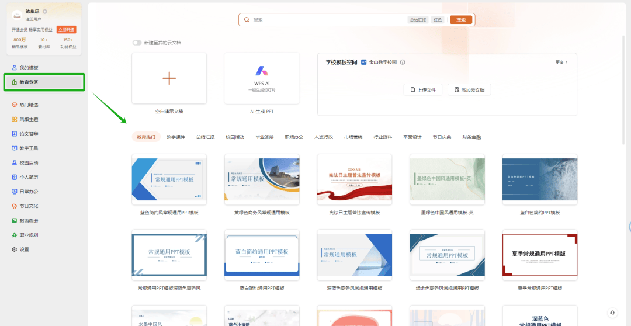Switch to the 教学课件 tab
Viewport: 631px width, 326px height.
point(176,137)
